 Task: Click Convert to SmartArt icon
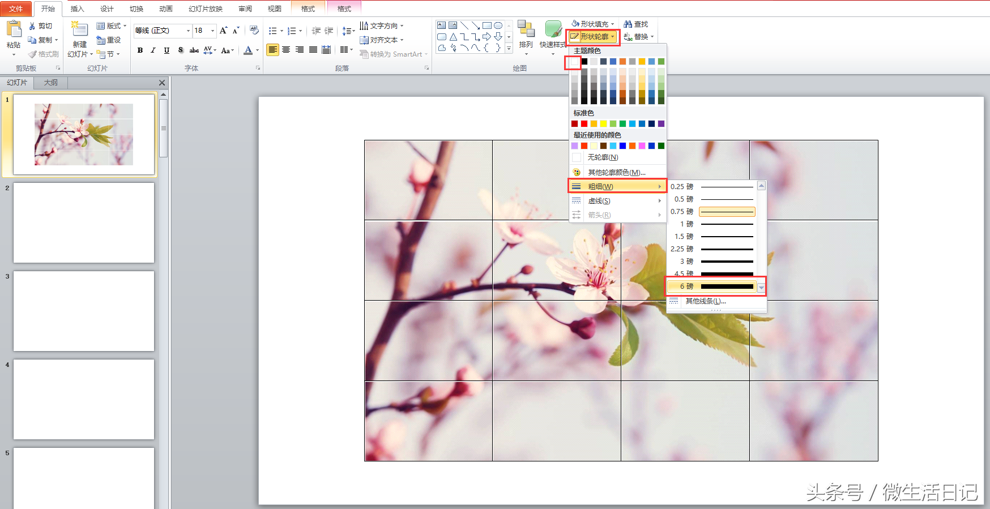[364, 54]
